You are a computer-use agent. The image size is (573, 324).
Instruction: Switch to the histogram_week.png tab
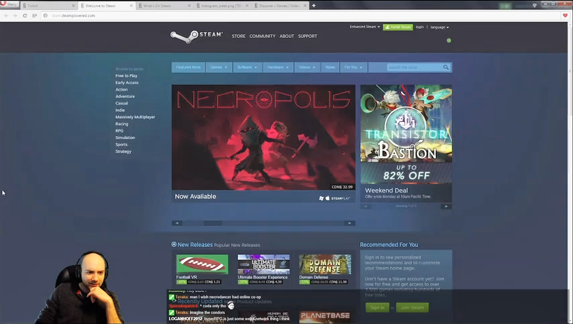click(222, 6)
